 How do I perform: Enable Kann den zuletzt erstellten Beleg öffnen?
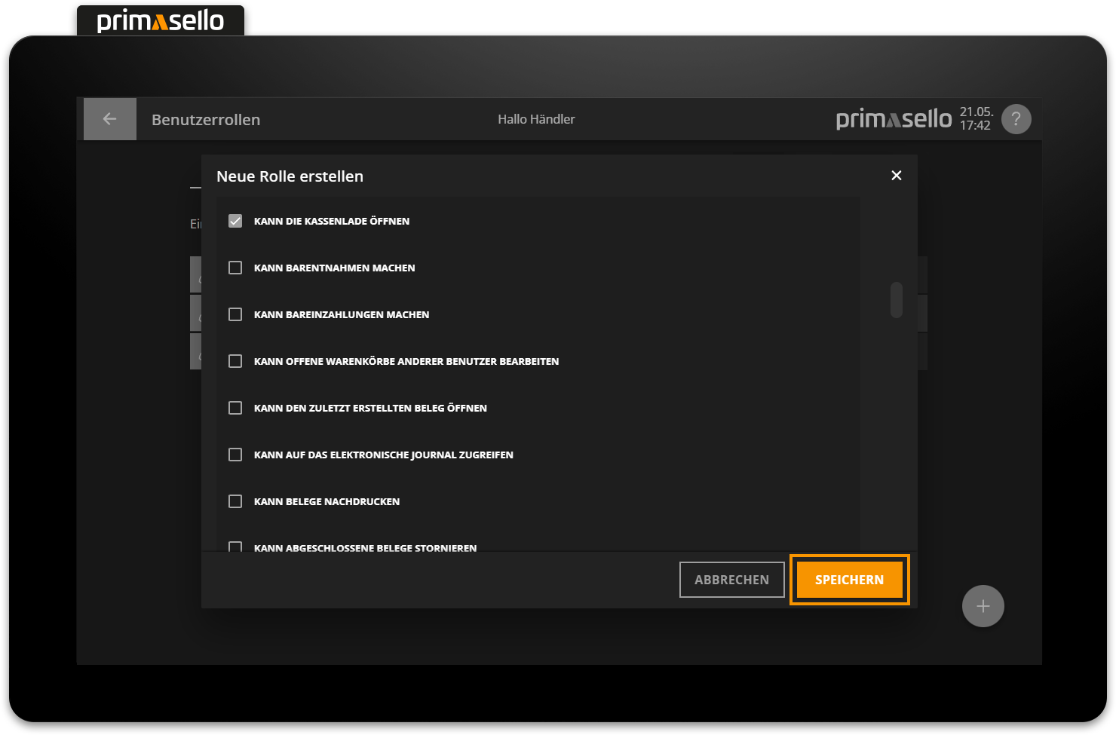click(x=235, y=408)
